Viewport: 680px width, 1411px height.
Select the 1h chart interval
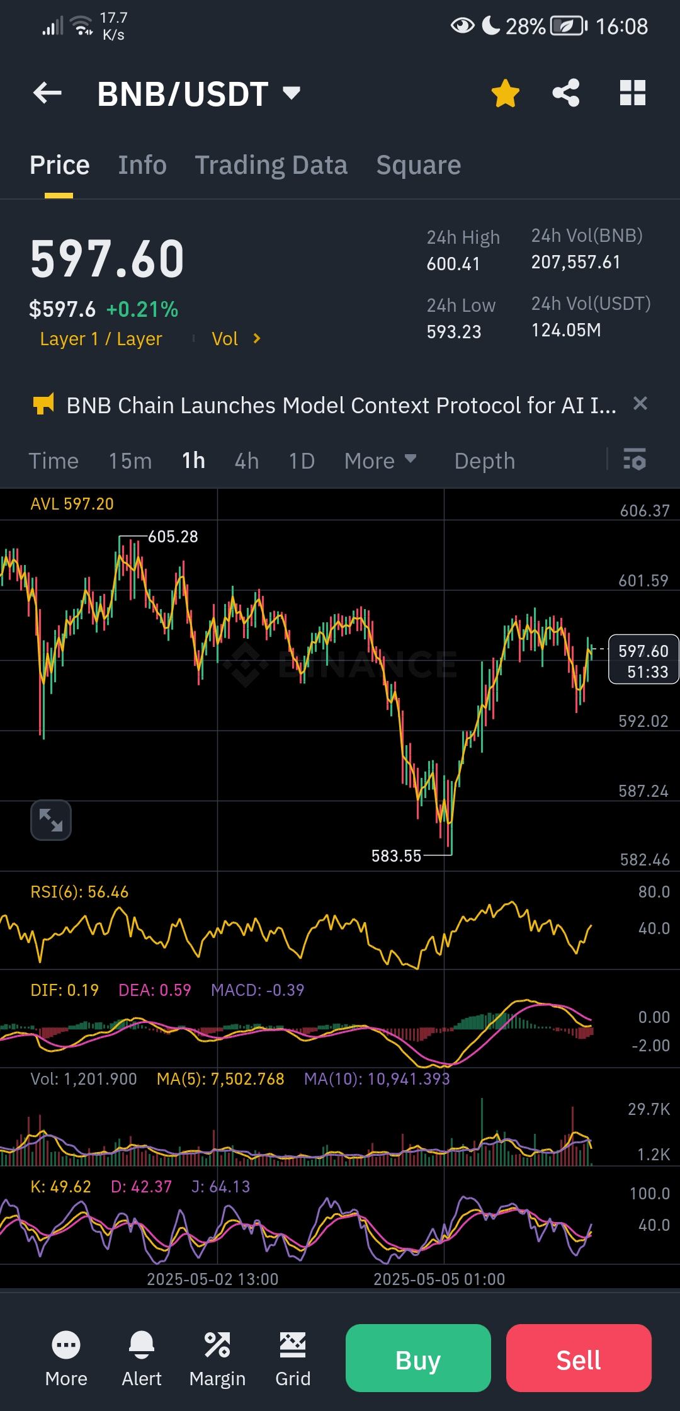[194, 461]
